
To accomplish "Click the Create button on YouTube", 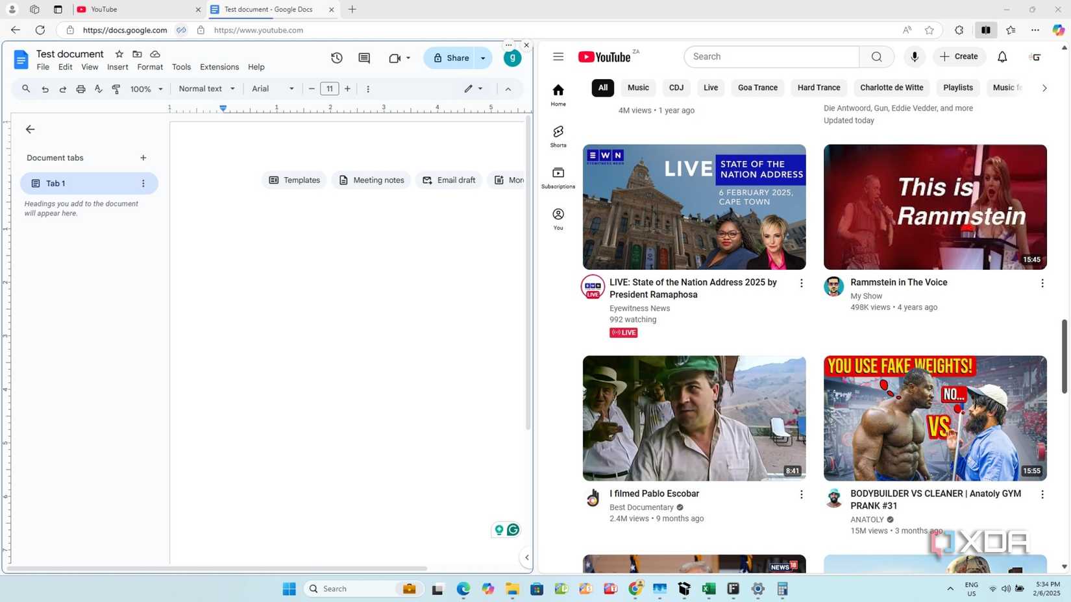I will [x=959, y=56].
